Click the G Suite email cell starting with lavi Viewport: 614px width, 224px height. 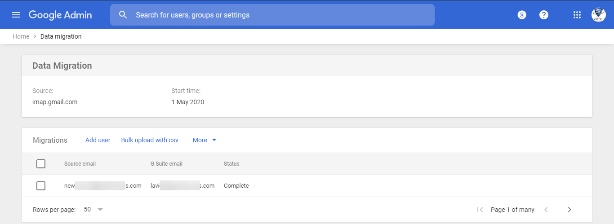182,186
